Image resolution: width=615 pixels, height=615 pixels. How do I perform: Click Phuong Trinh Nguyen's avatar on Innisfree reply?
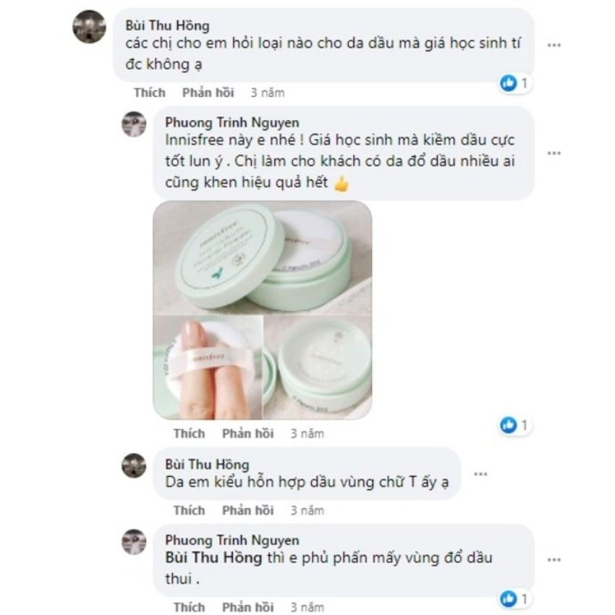point(134,124)
